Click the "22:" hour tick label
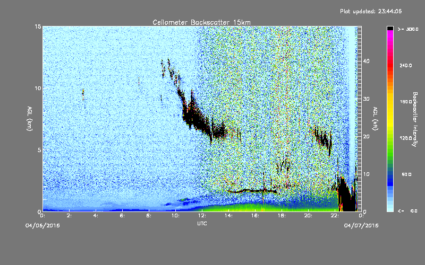 pyautogui.click(x=335, y=216)
